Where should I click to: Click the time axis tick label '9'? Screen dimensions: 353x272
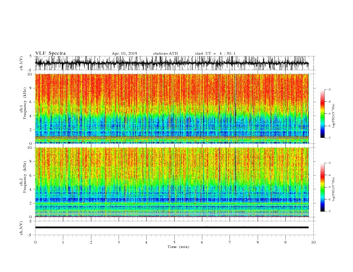285,242
